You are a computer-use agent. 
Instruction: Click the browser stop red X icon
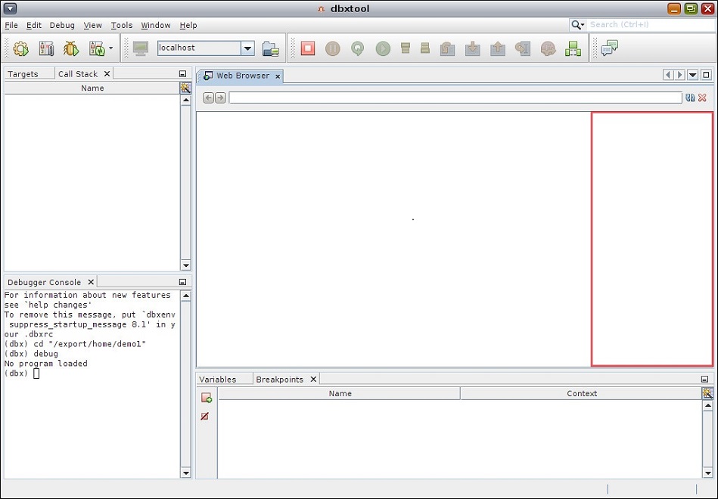tap(702, 98)
